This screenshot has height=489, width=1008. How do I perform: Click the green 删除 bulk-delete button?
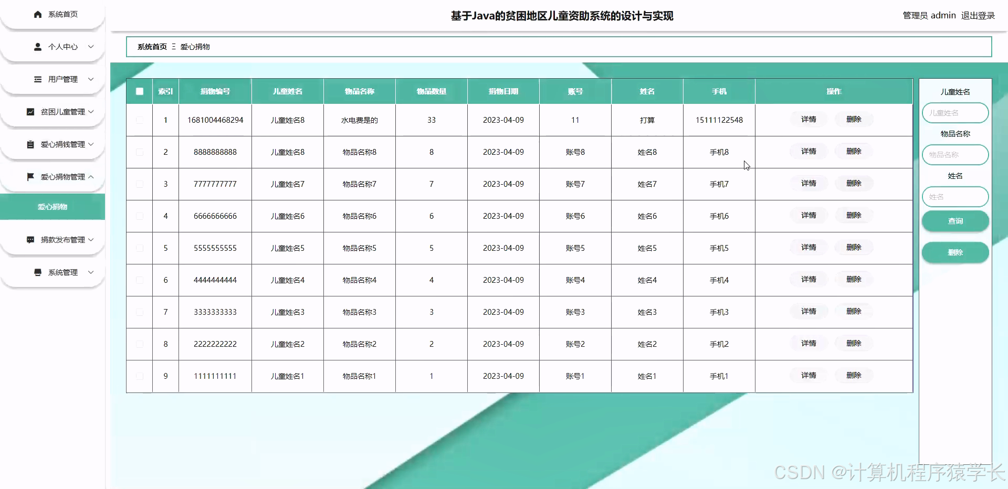click(x=954, y=252)
